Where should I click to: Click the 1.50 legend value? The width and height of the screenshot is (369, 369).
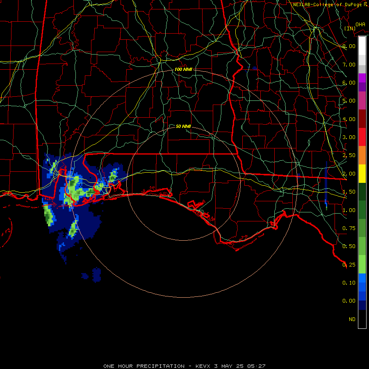(349, 192)
